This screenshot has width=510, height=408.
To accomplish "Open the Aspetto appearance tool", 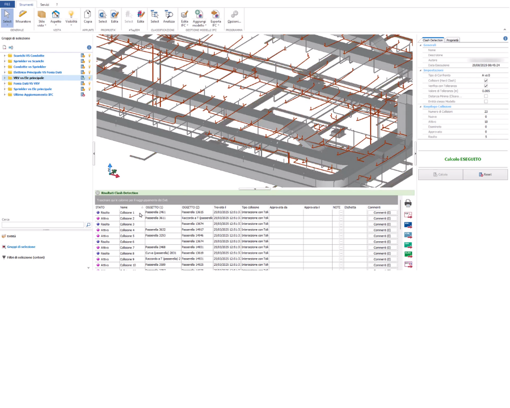I will pos(56,17).
